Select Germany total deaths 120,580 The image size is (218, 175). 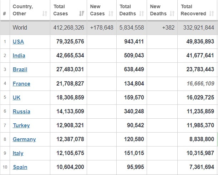click(134, 139)
